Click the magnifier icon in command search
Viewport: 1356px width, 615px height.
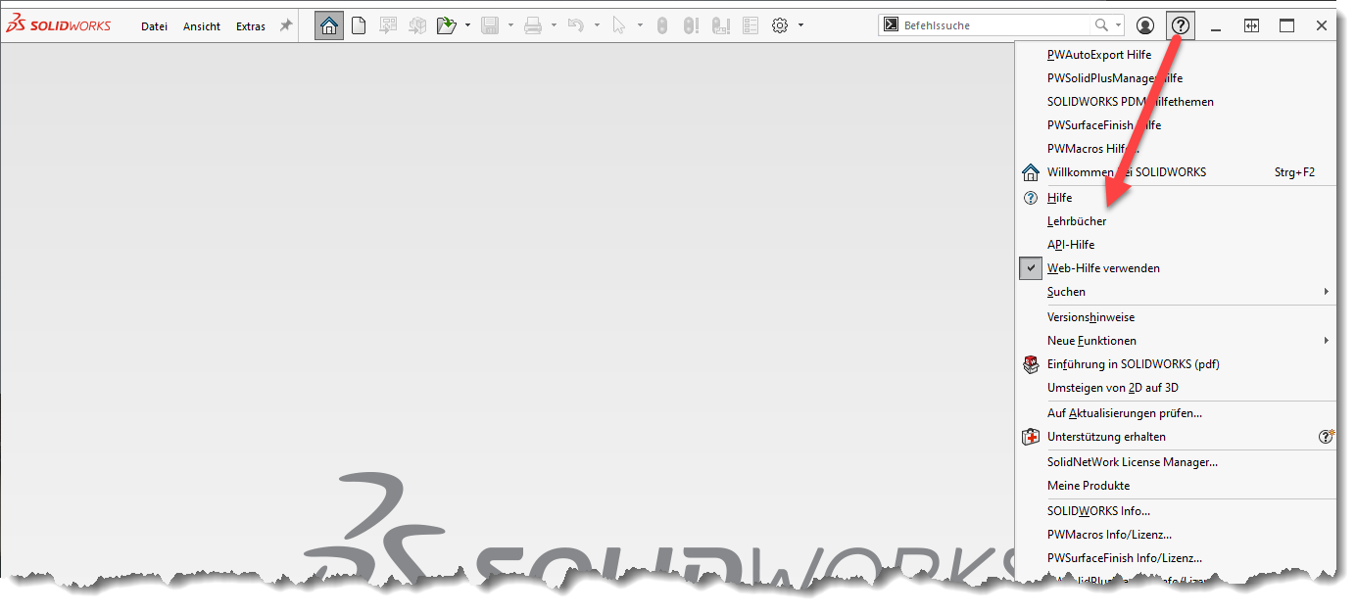click(1102, 25)
